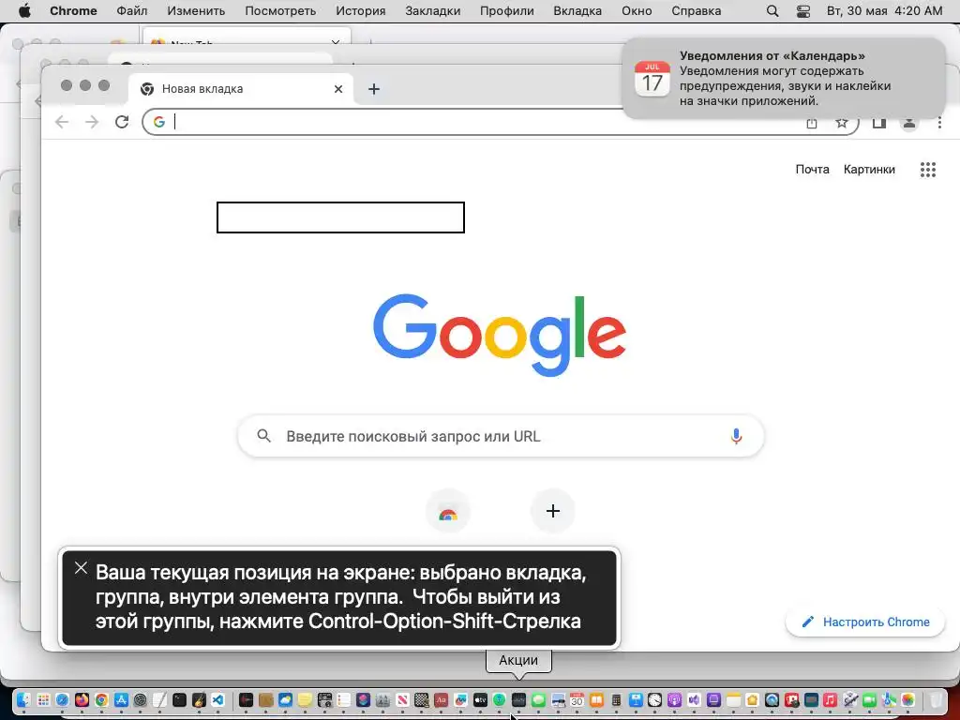Bookmark this page with the star icon
Image resolution: width=960 pixels, height=720 pixels.
click(842, 123)
